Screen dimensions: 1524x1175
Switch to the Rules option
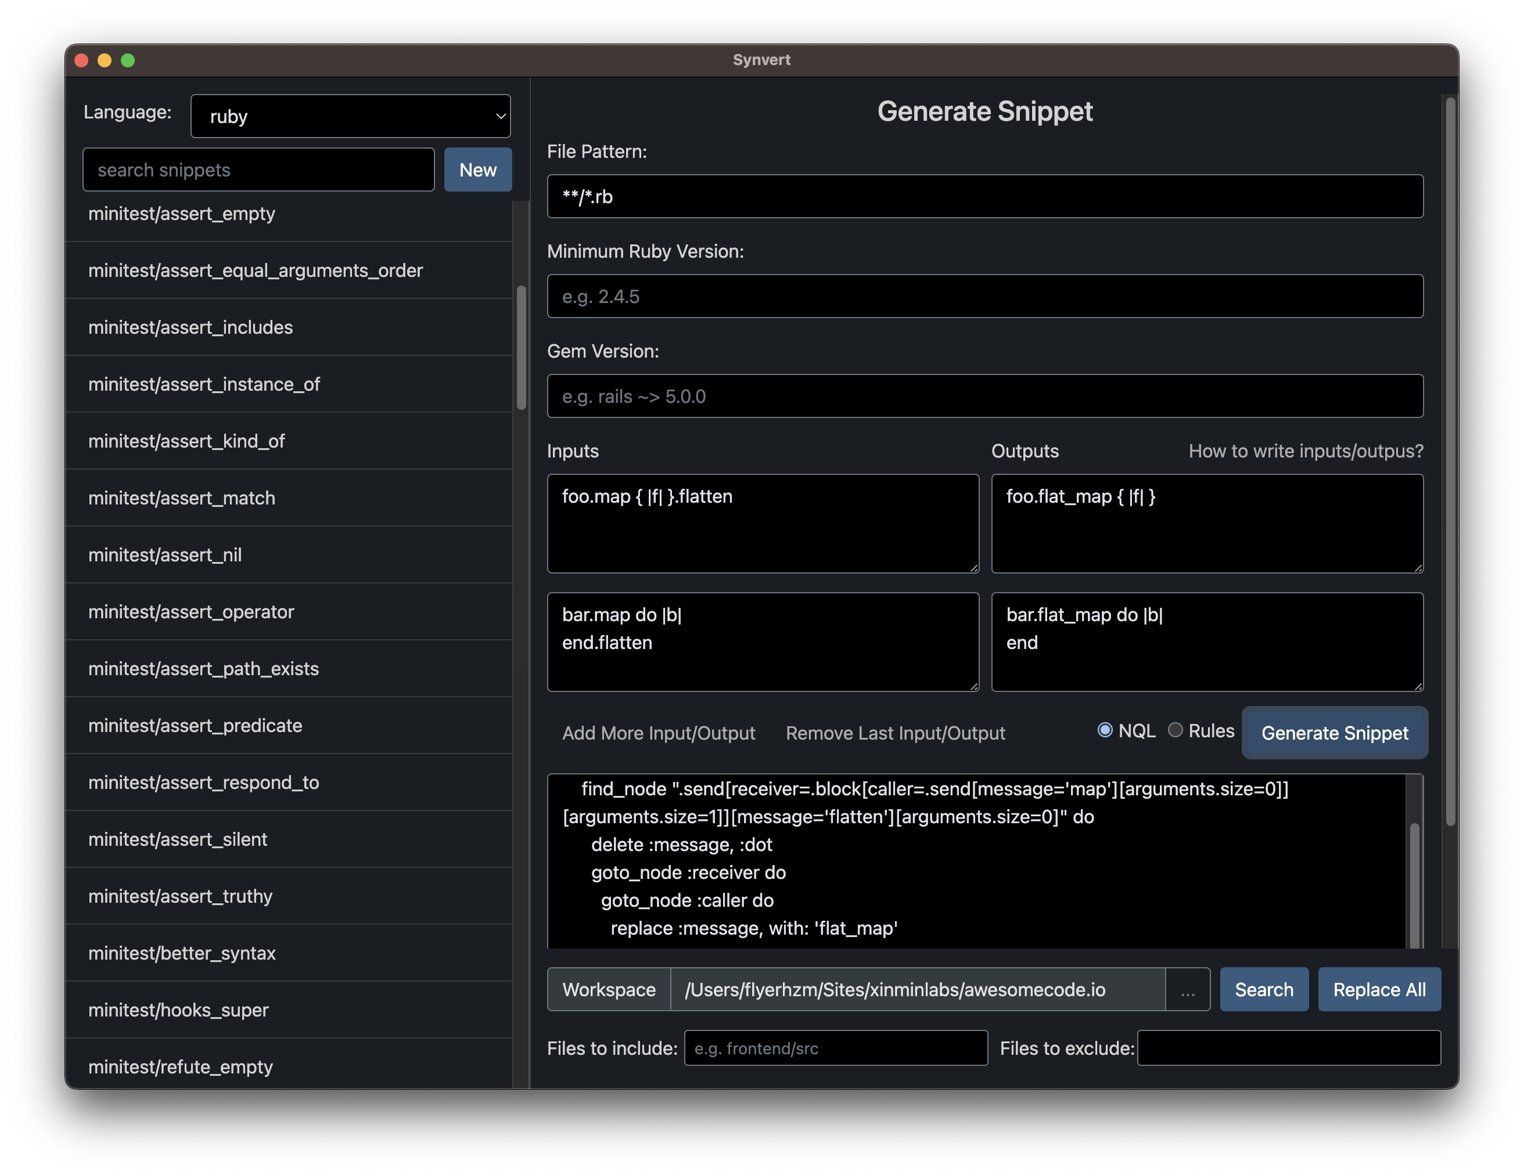pyautogui.click(x=1177, y=730)
